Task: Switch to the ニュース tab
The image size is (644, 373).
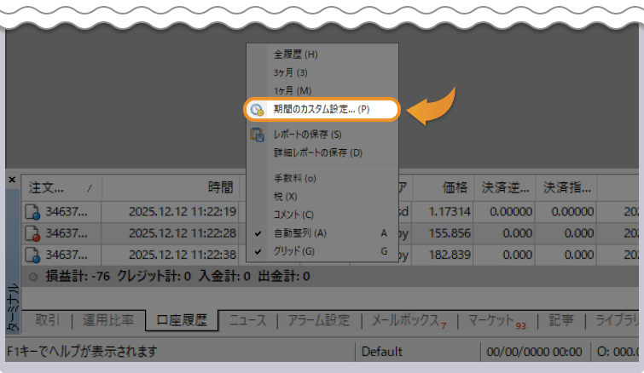Action: point(247,320)
